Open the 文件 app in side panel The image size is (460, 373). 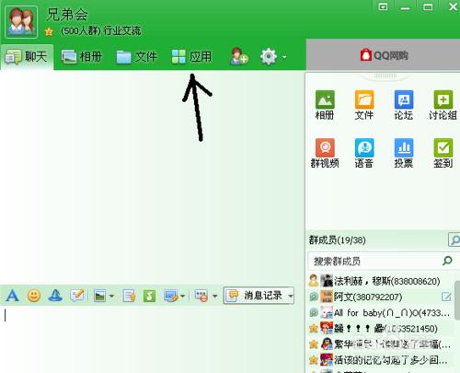pyautogui.click(x=364, y=105)
